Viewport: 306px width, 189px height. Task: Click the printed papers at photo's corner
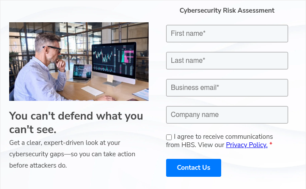142,94
